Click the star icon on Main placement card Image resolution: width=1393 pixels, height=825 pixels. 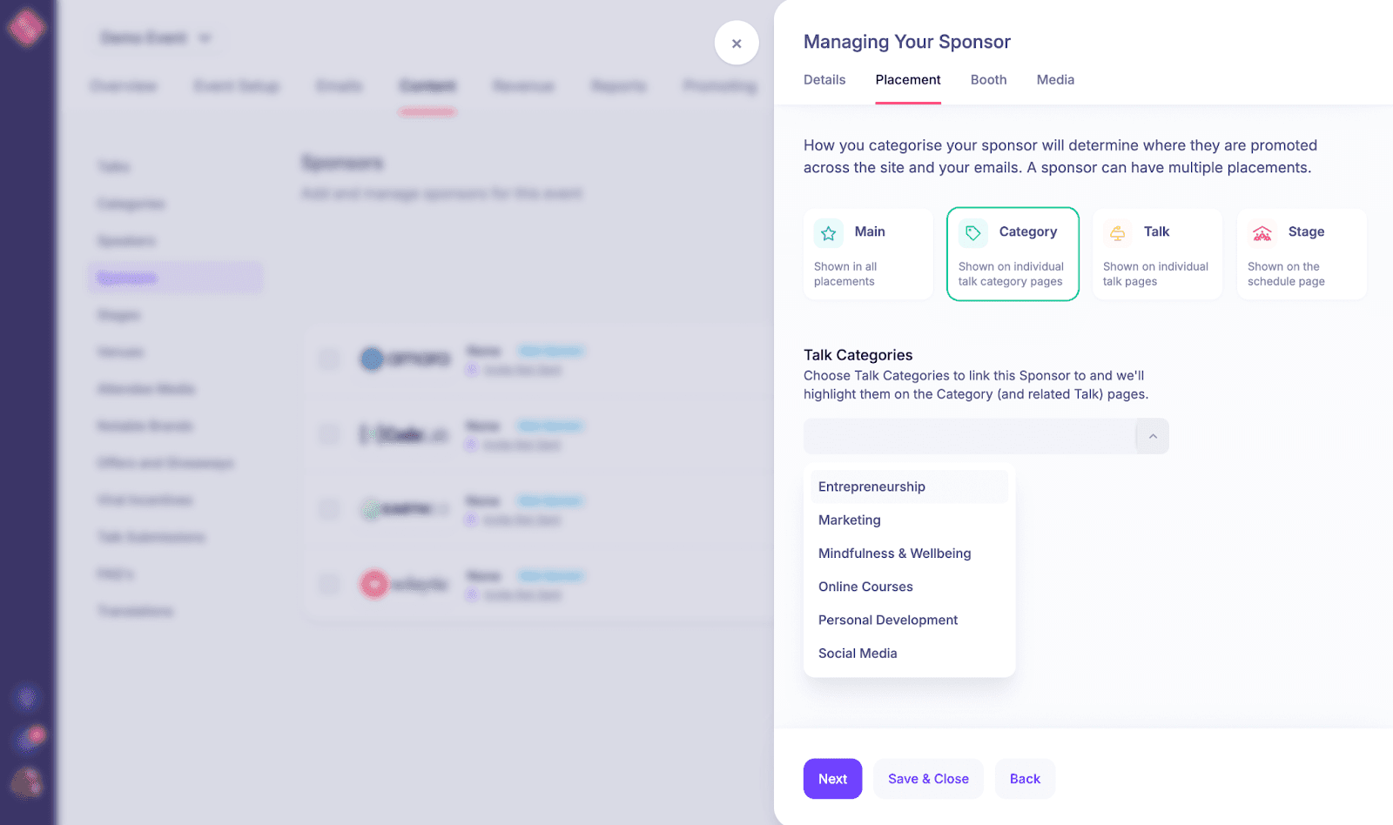[828, 233]
